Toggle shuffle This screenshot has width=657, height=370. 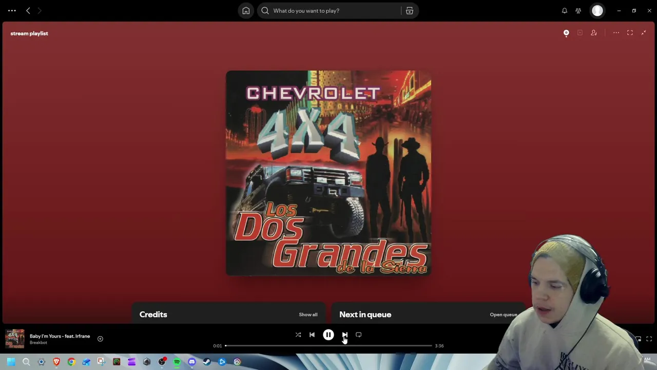298,335
